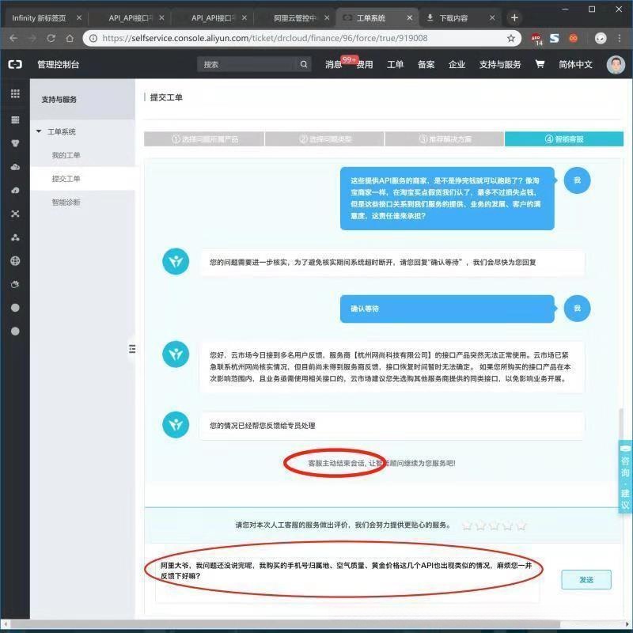Select 提交工单 in the sidebar
Viewport: 633px width, 633px height.
tap(66, 179)
